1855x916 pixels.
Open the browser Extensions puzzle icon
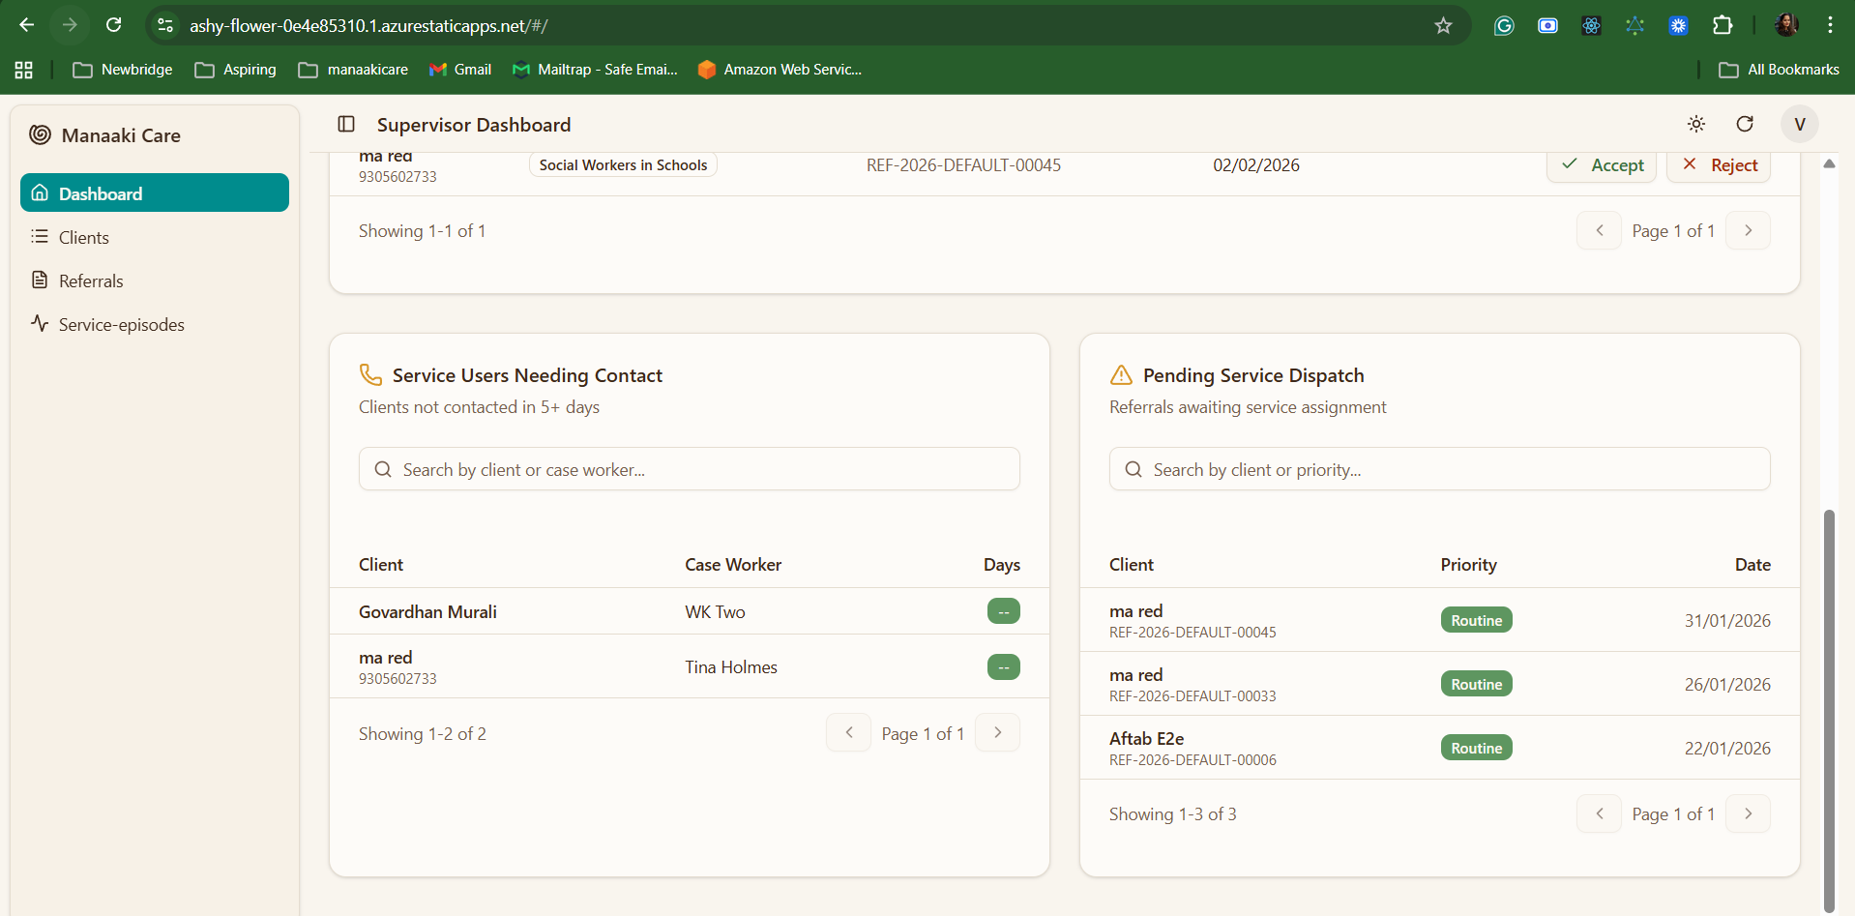[1722, 26]
